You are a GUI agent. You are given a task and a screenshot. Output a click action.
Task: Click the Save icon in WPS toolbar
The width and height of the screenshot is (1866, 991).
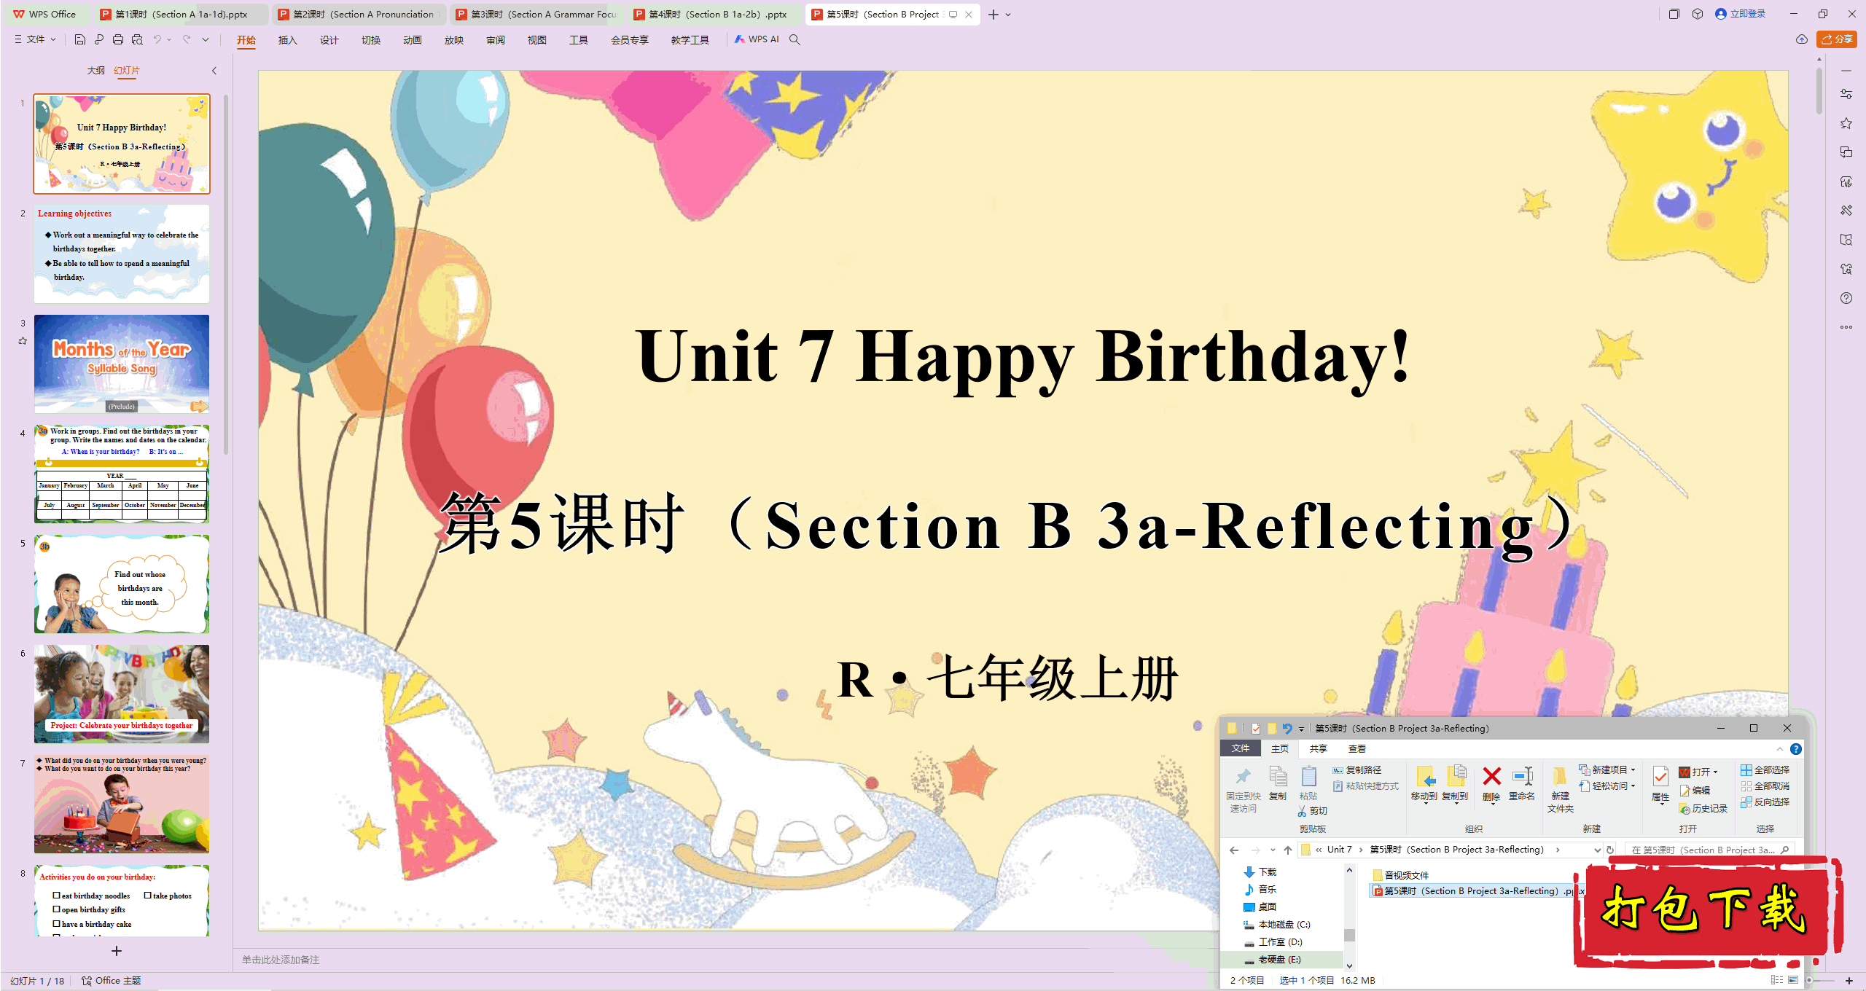tap(80, 39)
